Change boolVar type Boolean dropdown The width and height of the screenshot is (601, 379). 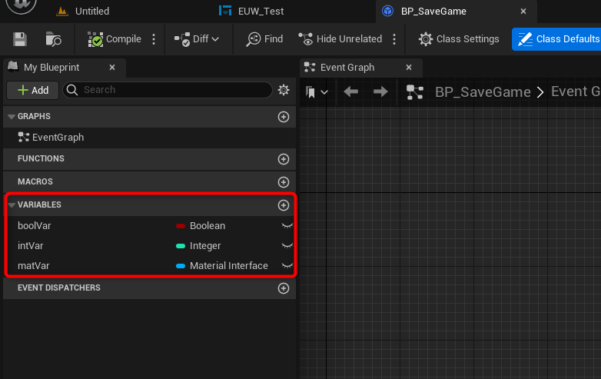click(201, 226)
